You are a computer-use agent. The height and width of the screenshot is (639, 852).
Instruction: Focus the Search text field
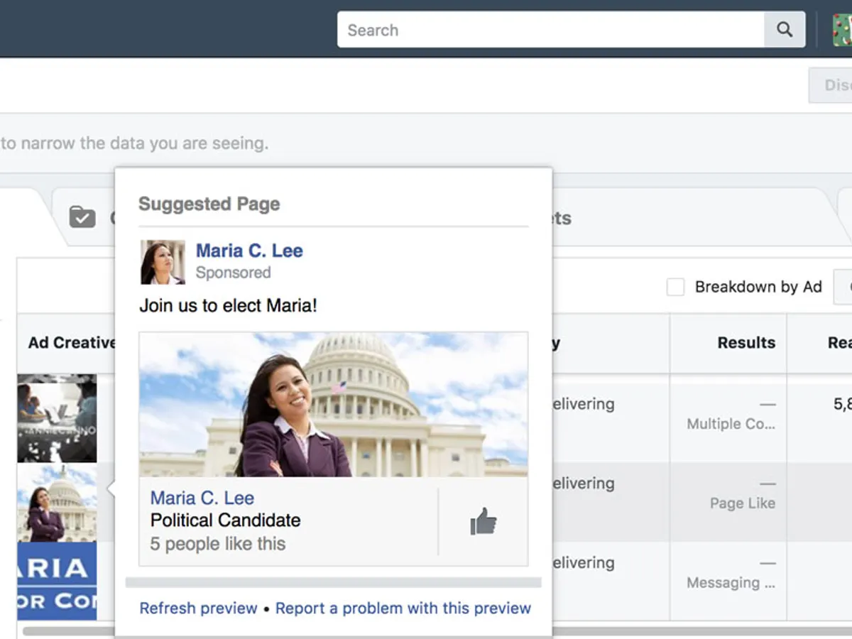point(550,30)
